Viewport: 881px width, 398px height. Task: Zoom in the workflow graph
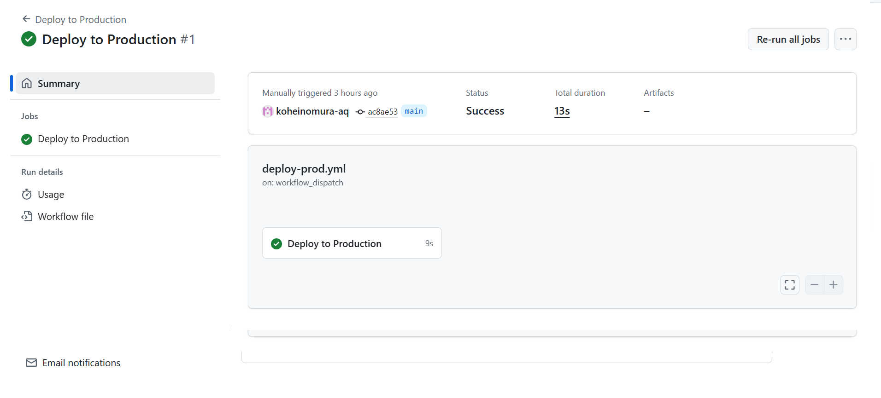pos(834,285)
